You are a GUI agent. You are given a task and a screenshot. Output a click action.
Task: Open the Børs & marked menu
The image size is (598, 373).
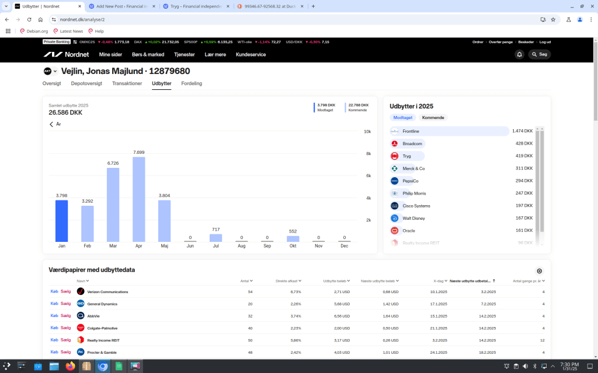[148, 54]
